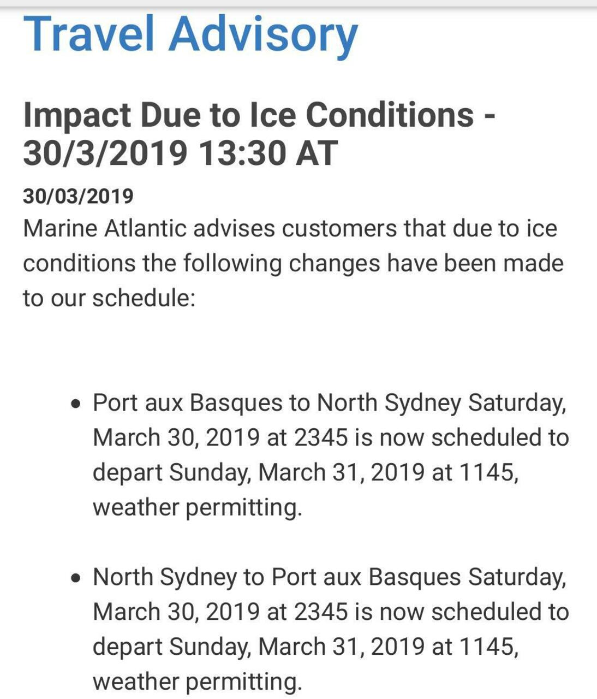This screenshot has width=597, height=699.
Task: Select Port aux Basques to North Sydney line
Action: tap(330, 403)
